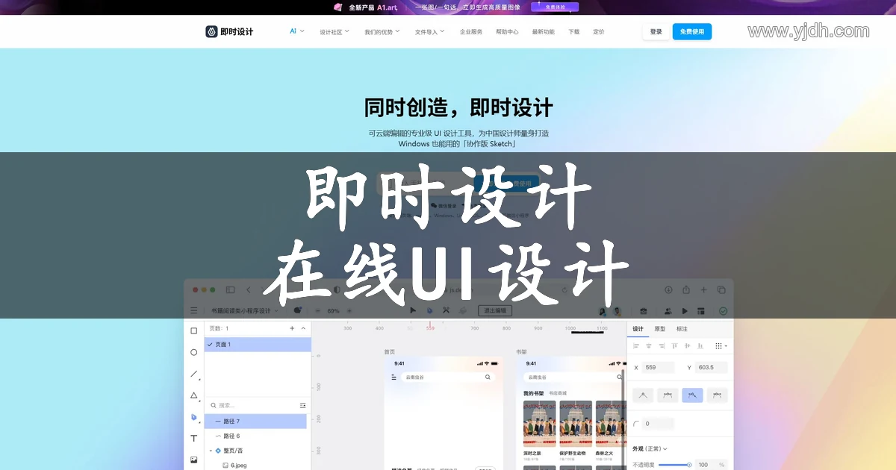The height and width of the screenshot is (470, 896).
Task: Adjust the 不透明度 opacity slider
Action: pyautogui.click(x=676, y=465)
